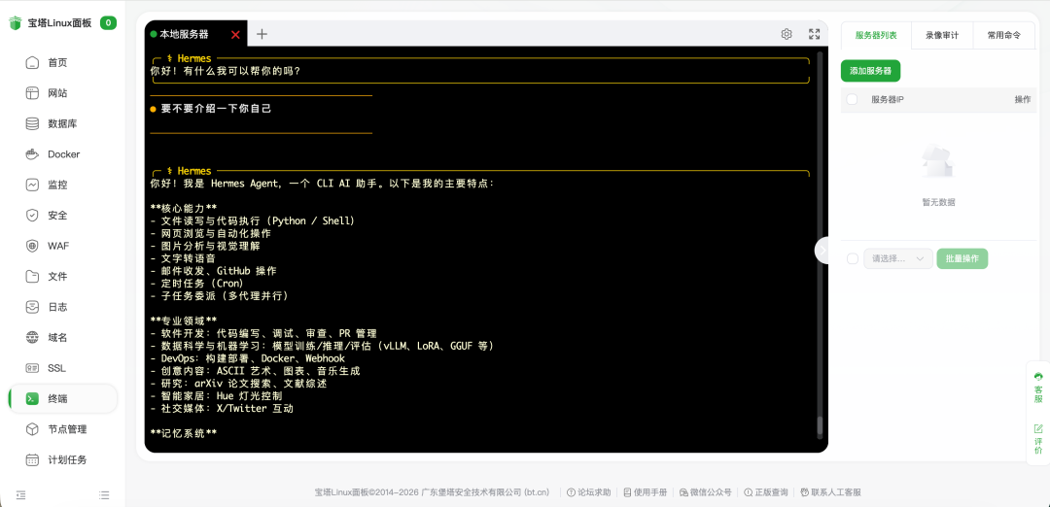Image resolution: width=1050 pixels, height=507 pixels.
Task: Open the 域名 domain section
Action: point(62,338)
